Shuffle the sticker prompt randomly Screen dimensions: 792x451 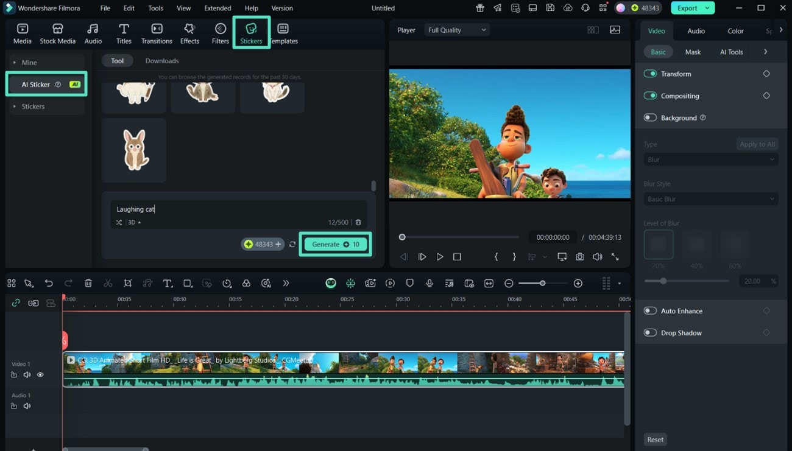point(119,223)
